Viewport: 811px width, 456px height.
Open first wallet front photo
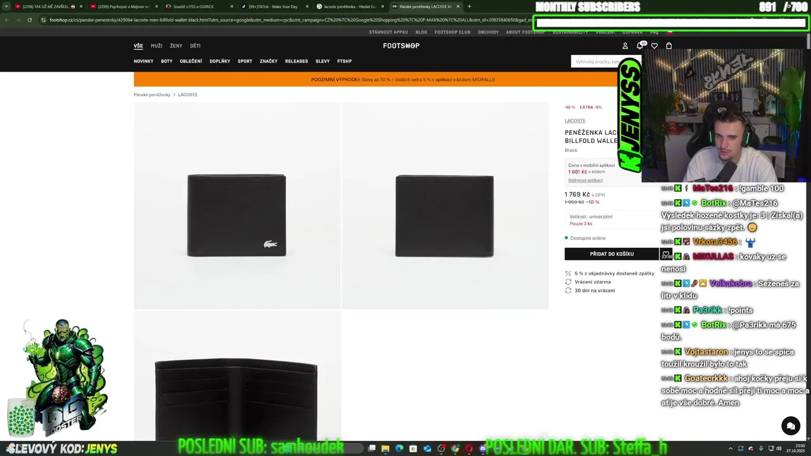237,206
